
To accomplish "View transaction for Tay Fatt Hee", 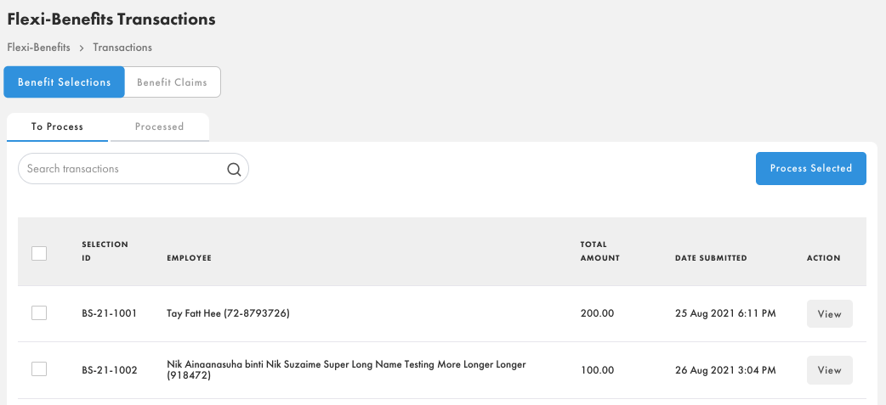I will click(x=829, y=314).
